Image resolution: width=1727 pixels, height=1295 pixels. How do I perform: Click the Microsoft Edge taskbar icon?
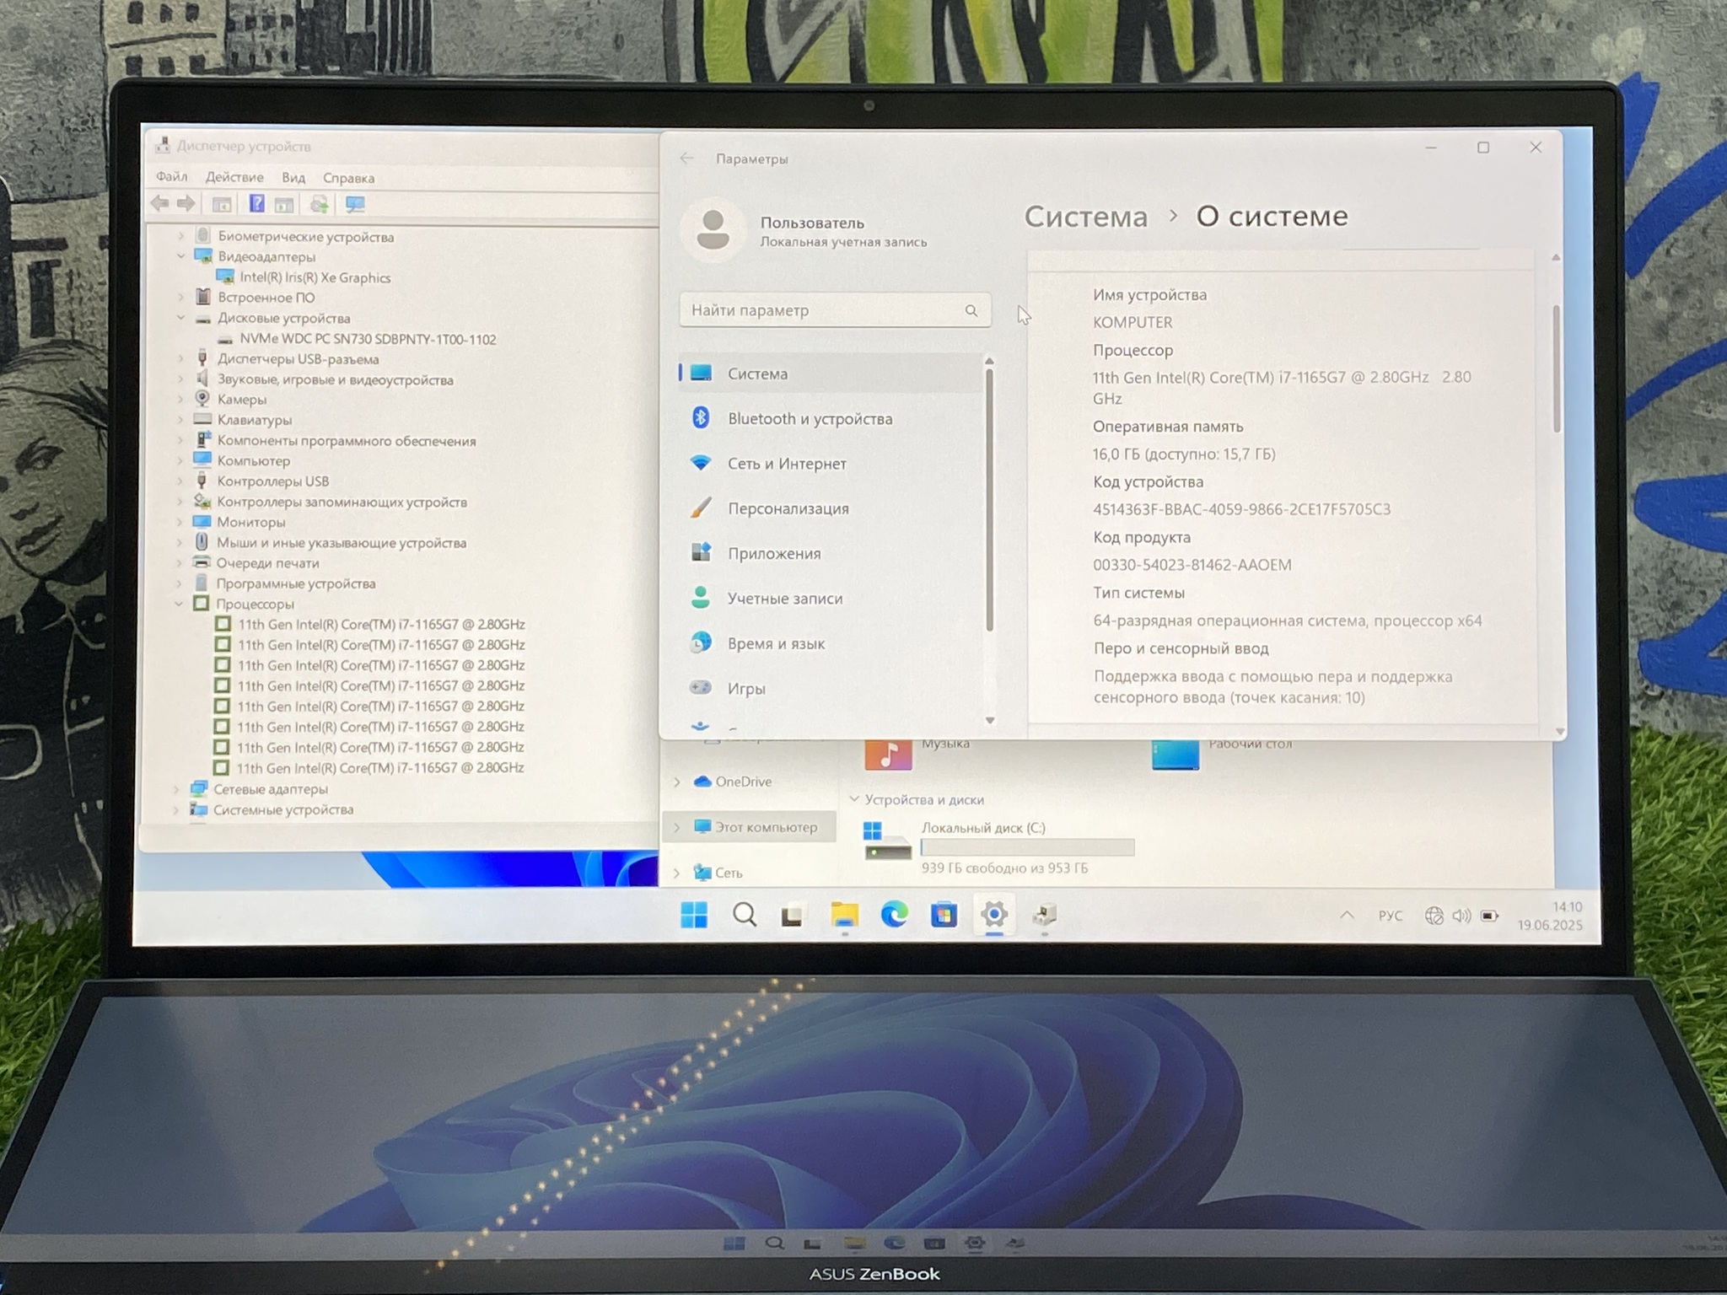(894, 915)
